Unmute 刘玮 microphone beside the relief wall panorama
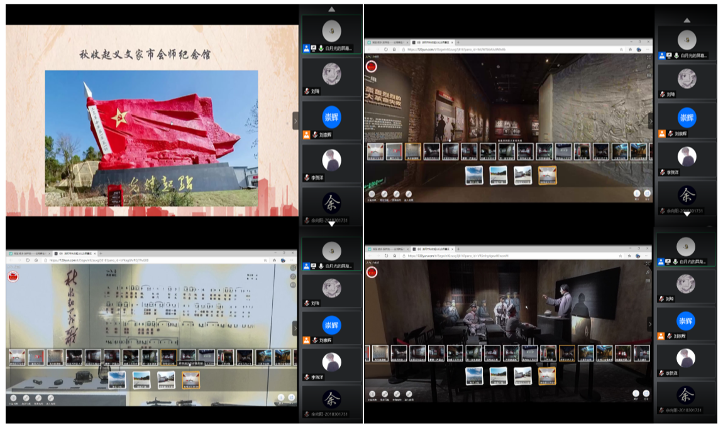This screenshot has height=432, width=723. point(663,94)
